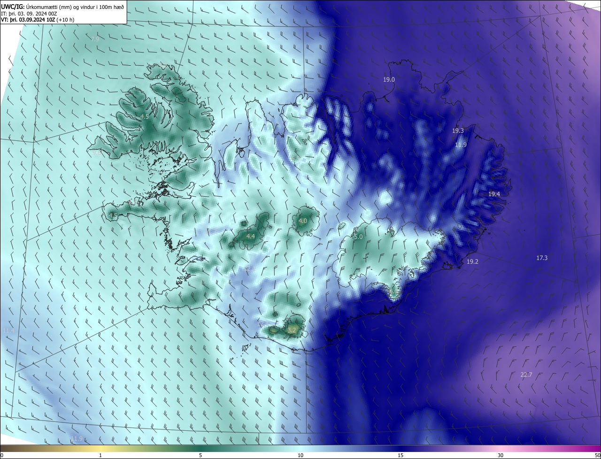The height and width of the screenshot is (459, 601).
Task: Select the 19.0 value label
Action: (389, 80)
